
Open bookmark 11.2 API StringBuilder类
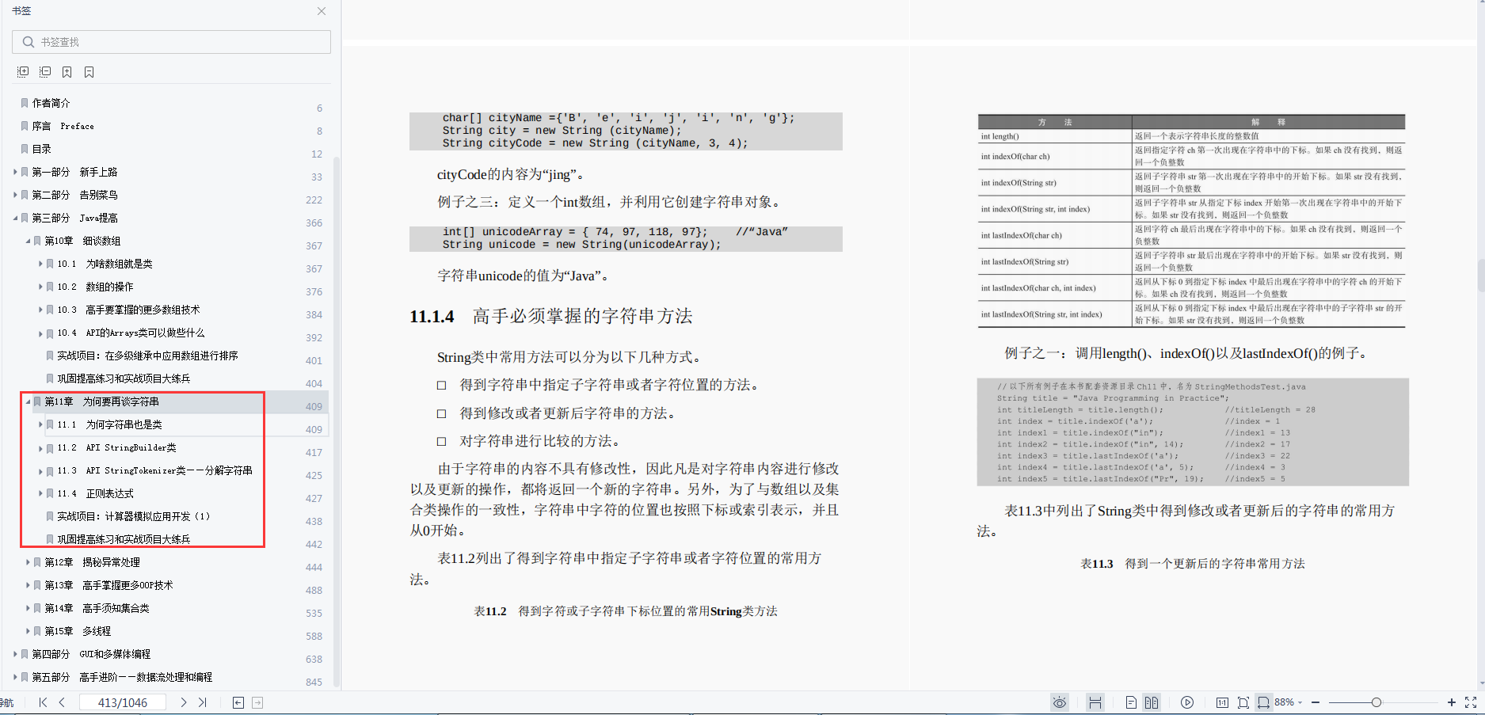pos(116,447)
